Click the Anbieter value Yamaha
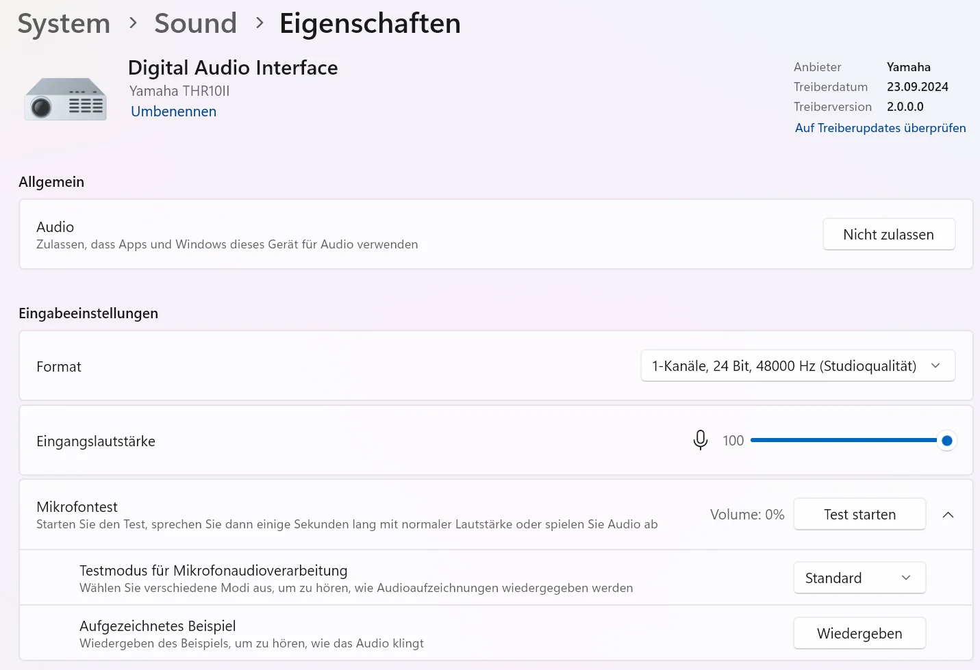The width and height of the screenshot is (980, 670). [x=908, y=67]
